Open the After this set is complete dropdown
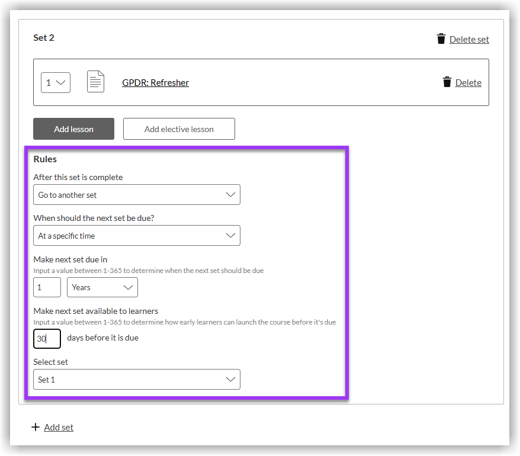Screen dimensions: 520x456 [136, 194]
